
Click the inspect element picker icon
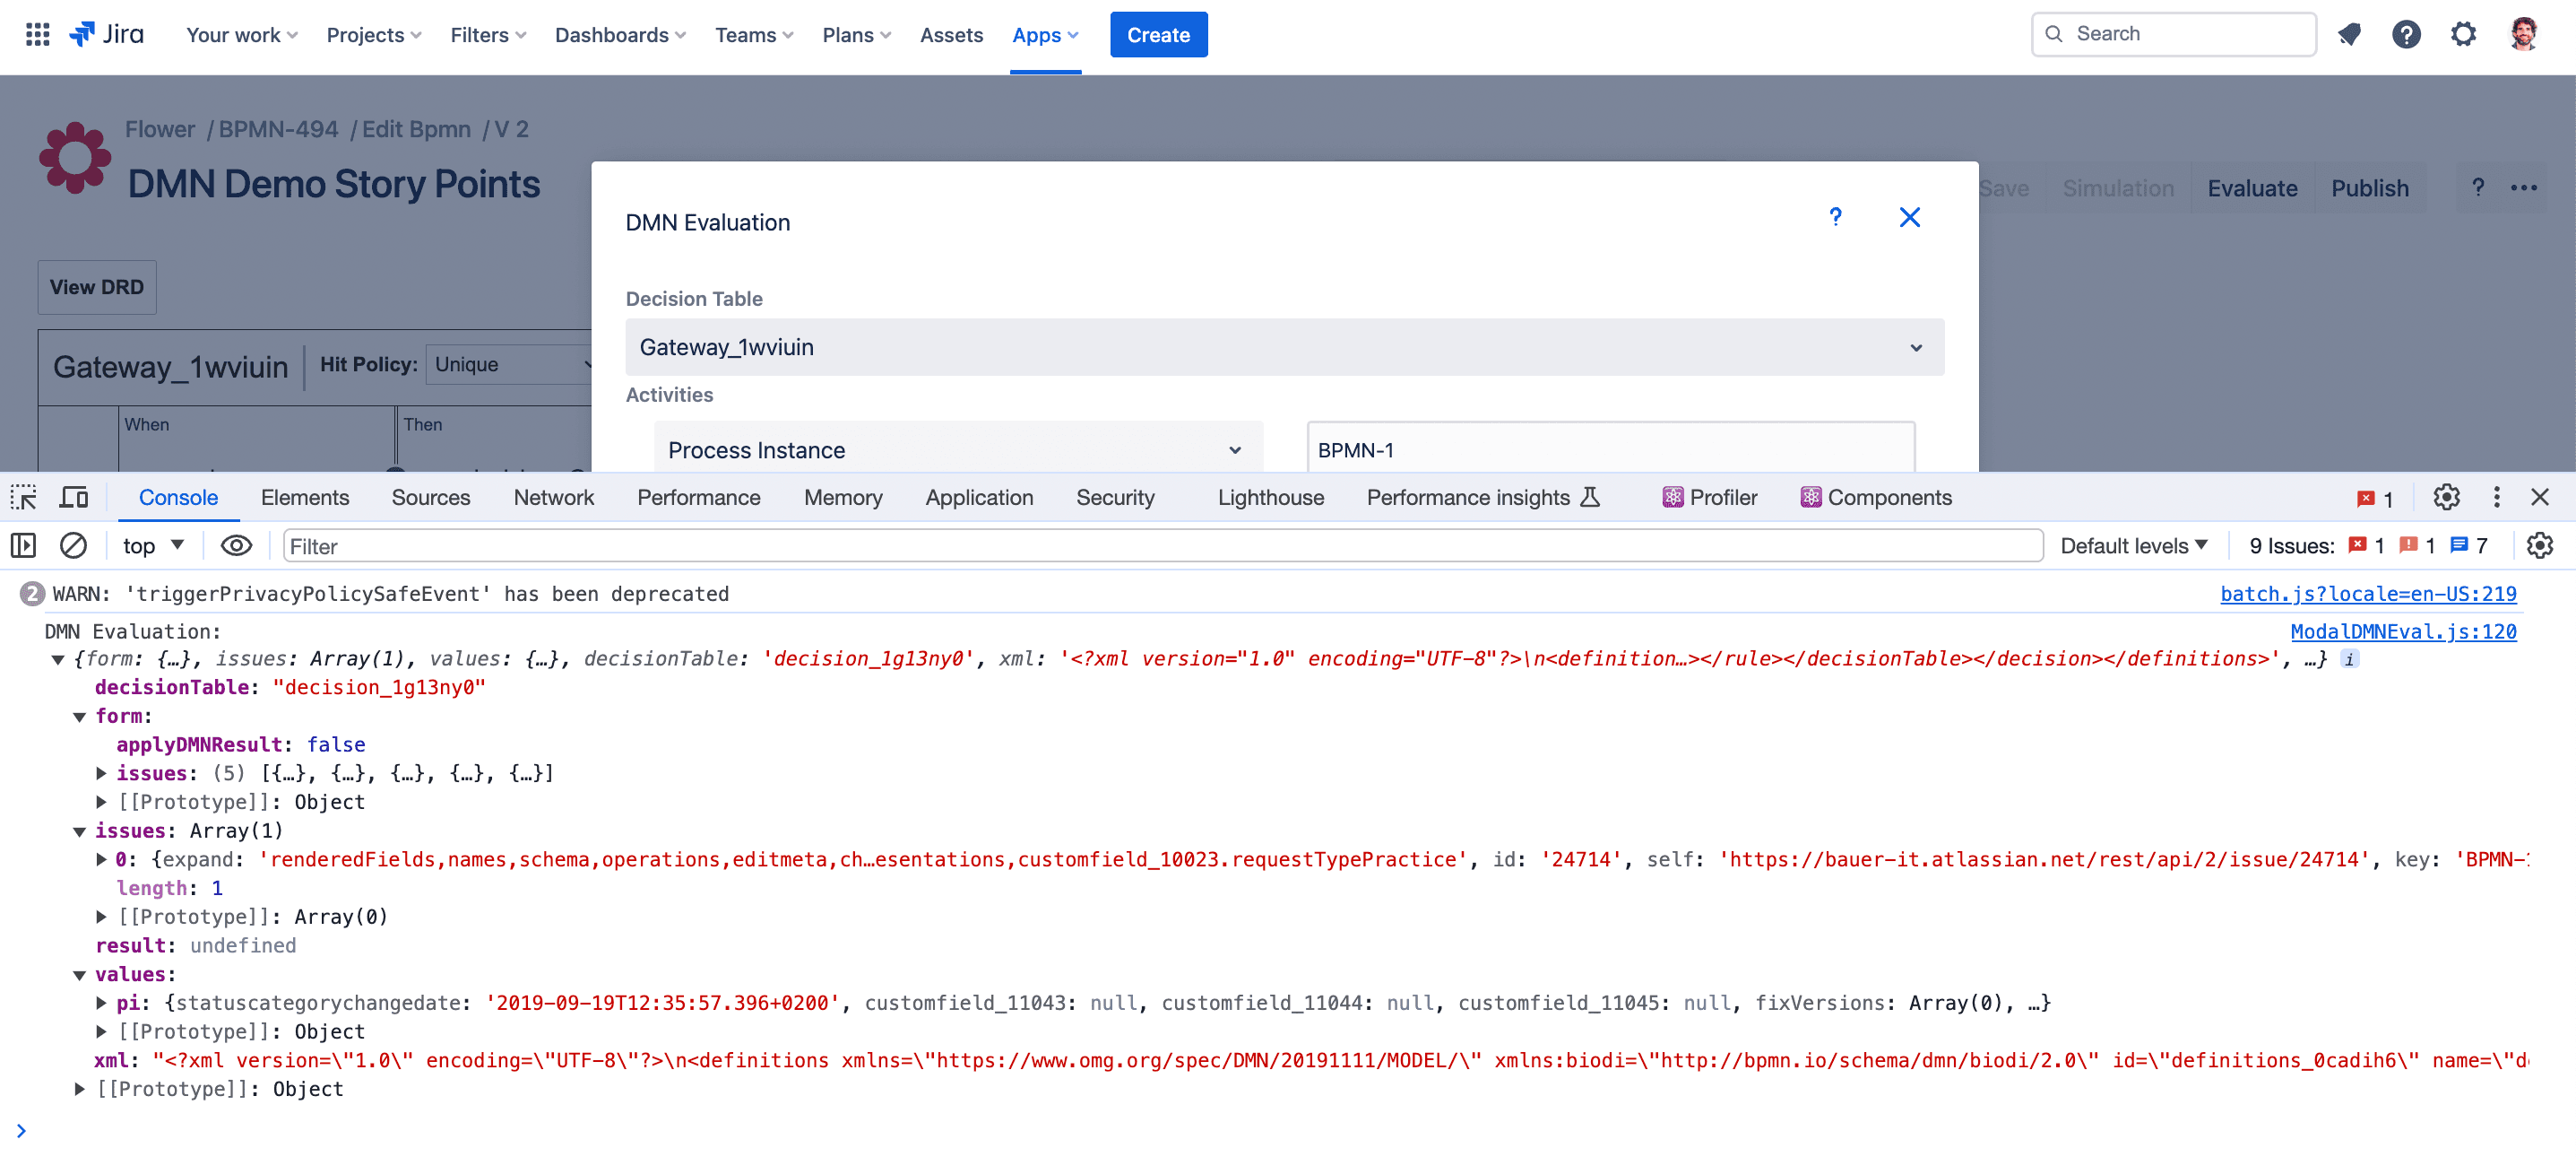point(24,498)
